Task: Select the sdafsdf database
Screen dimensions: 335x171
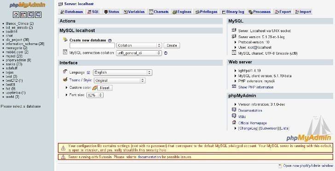Action: point(12,68)
